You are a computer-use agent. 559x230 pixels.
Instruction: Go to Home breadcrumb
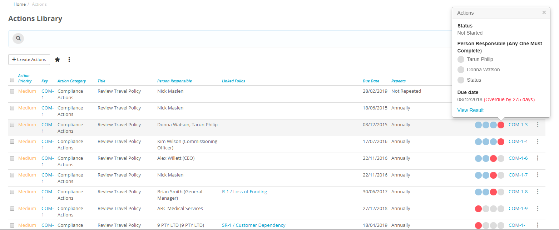20,4
